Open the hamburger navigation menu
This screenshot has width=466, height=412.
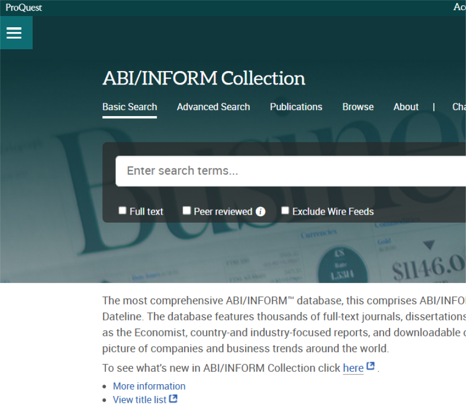[16, 33]
